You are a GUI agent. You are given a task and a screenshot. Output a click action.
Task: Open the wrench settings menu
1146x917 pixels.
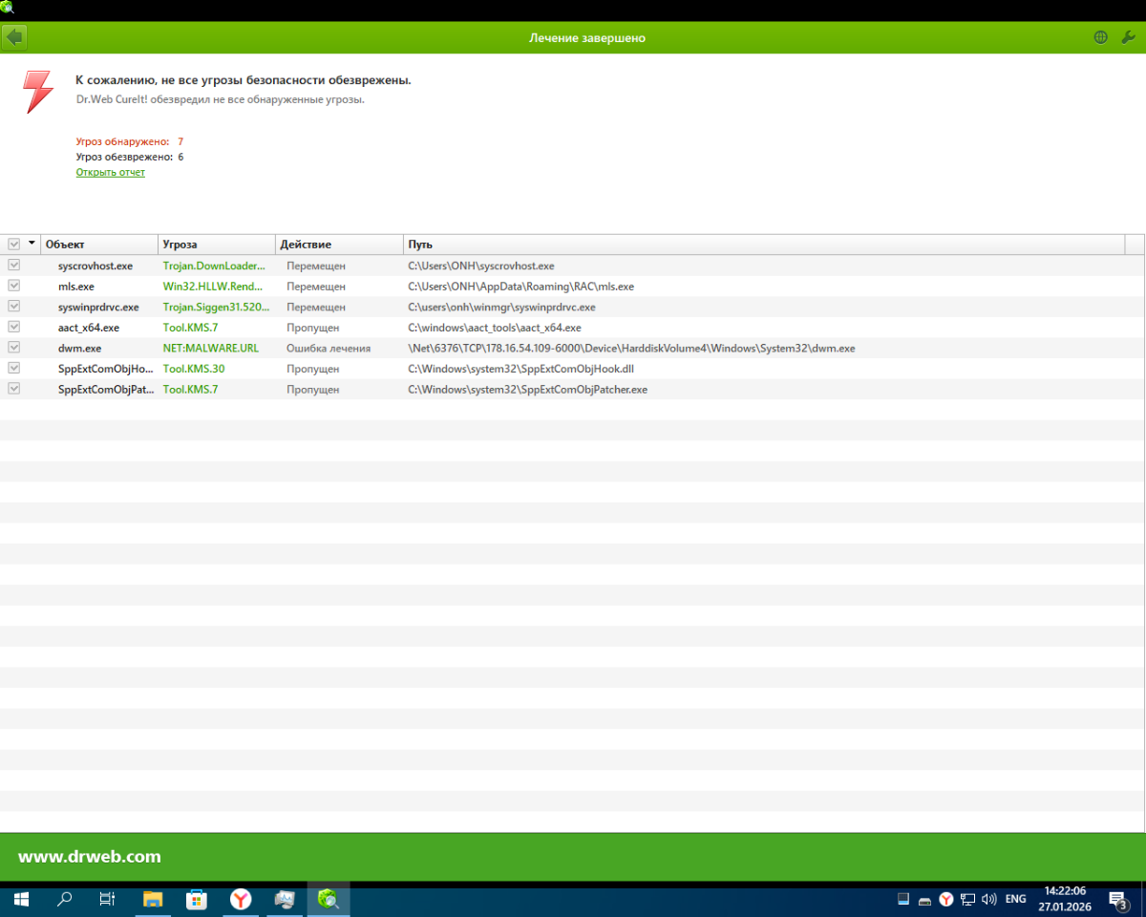coord(1128,37)
